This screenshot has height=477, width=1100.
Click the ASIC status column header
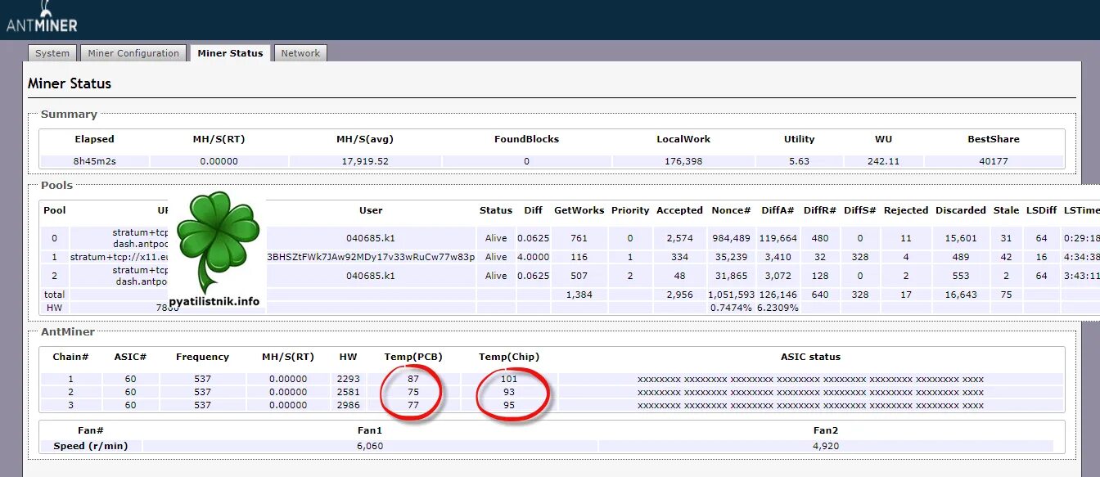(x=810, y=357)
